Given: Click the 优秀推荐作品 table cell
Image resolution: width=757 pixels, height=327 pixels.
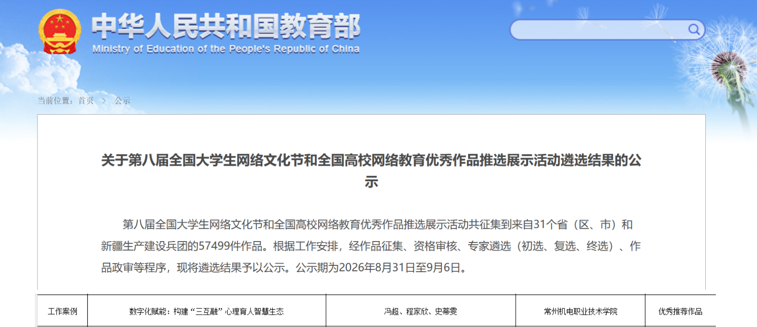Looking at the screenshot, I should [680, 311].
